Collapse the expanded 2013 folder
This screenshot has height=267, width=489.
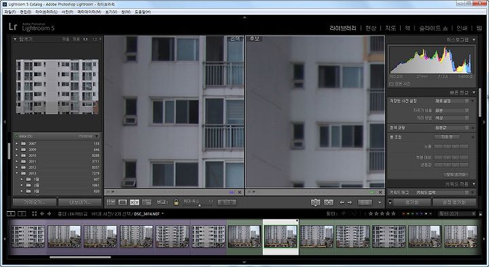(17, 173)
